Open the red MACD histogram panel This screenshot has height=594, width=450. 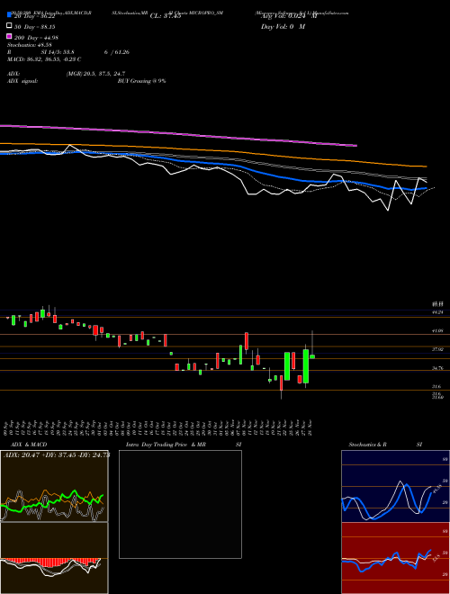point(54,558)
